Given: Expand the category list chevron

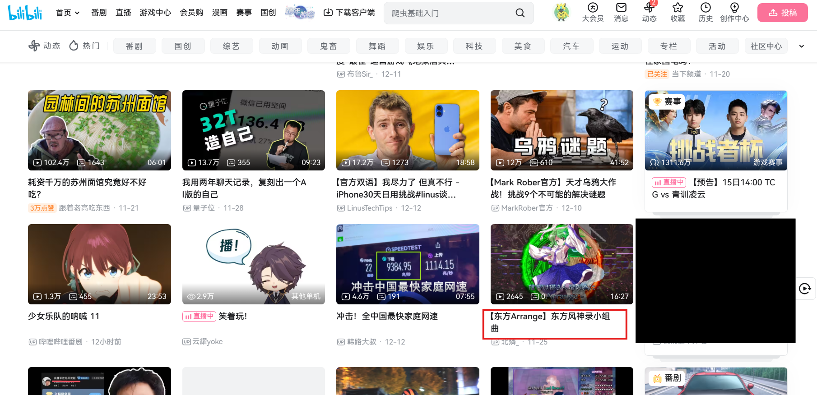Looking at the screenshot, I should coord(802,46).
